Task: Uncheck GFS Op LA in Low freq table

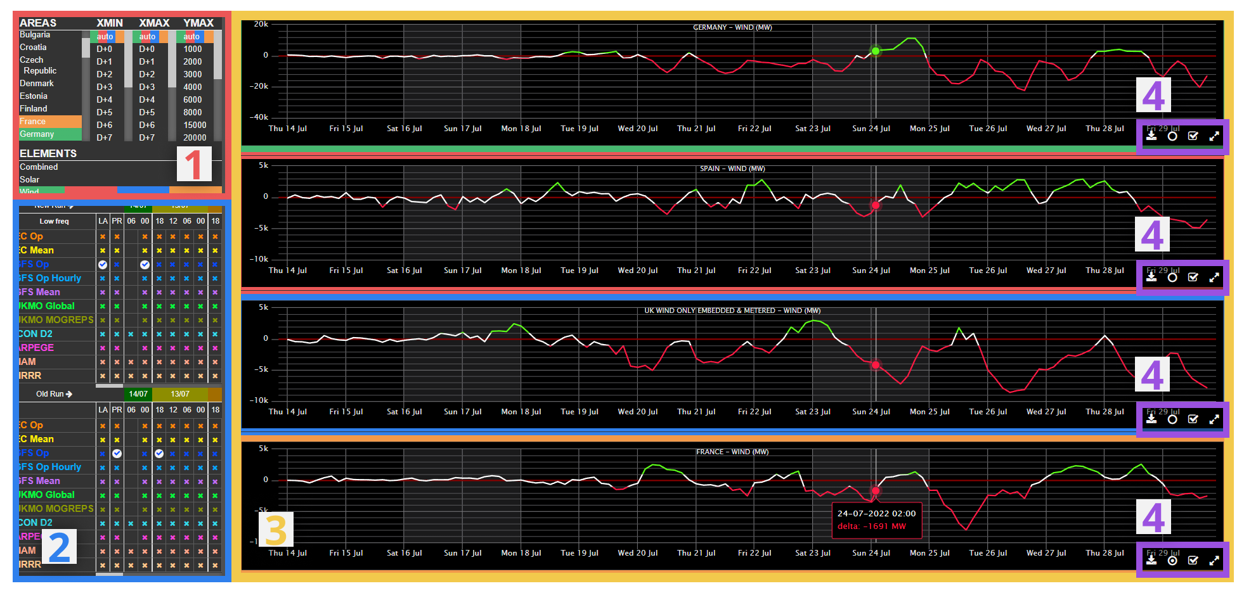Action: pyautogui.click(x=103, y=264)
